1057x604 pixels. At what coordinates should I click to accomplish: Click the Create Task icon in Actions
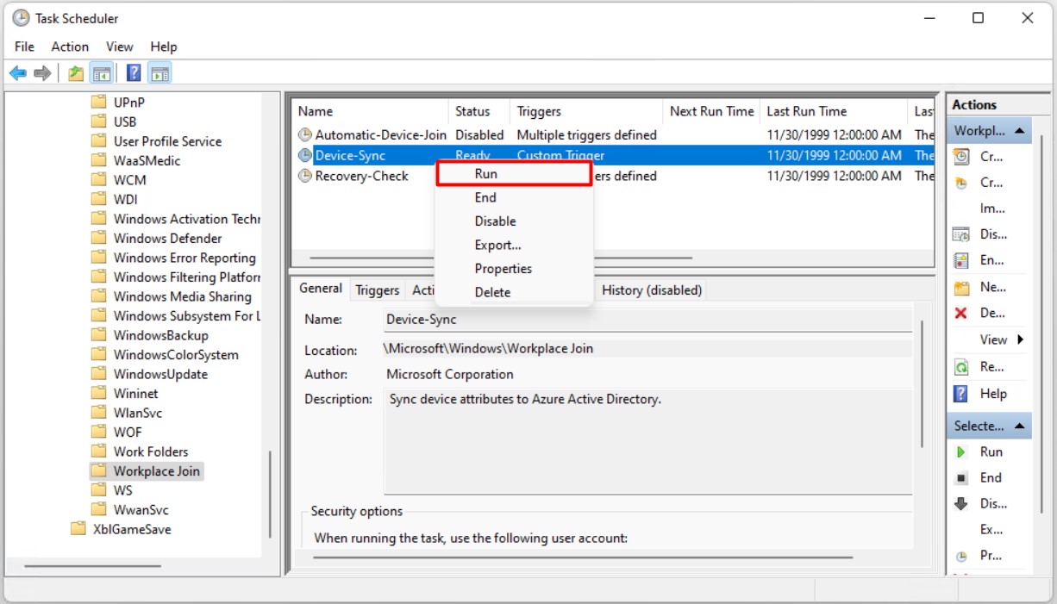coord(961,183)
